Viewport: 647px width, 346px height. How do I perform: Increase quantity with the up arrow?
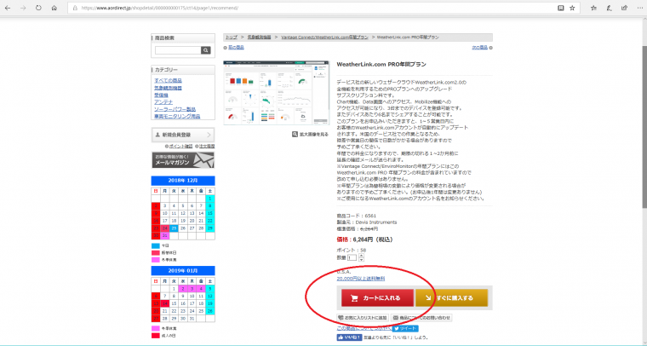(x=362, y=256)
